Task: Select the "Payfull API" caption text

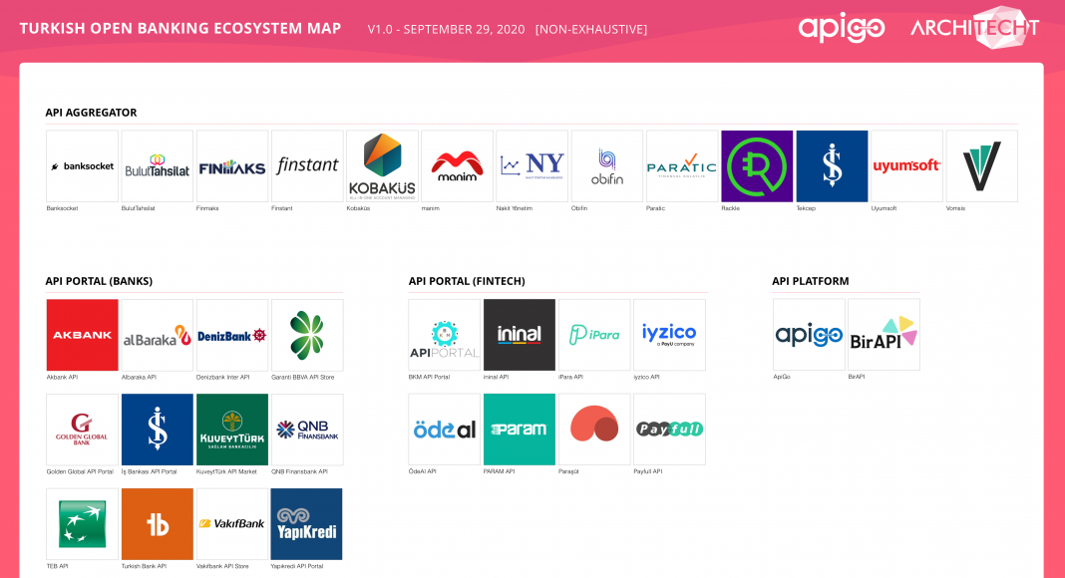Action: click(648, 471)
